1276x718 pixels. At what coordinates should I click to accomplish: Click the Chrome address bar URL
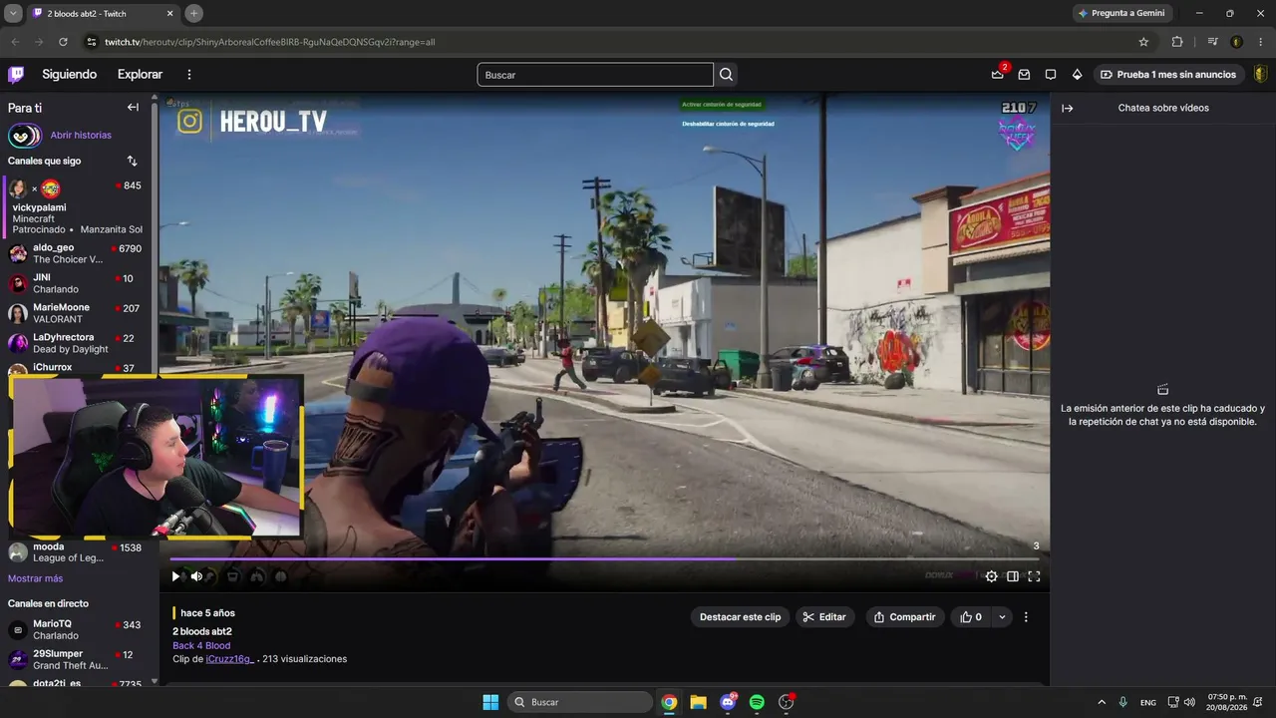(x=269, y=42)
